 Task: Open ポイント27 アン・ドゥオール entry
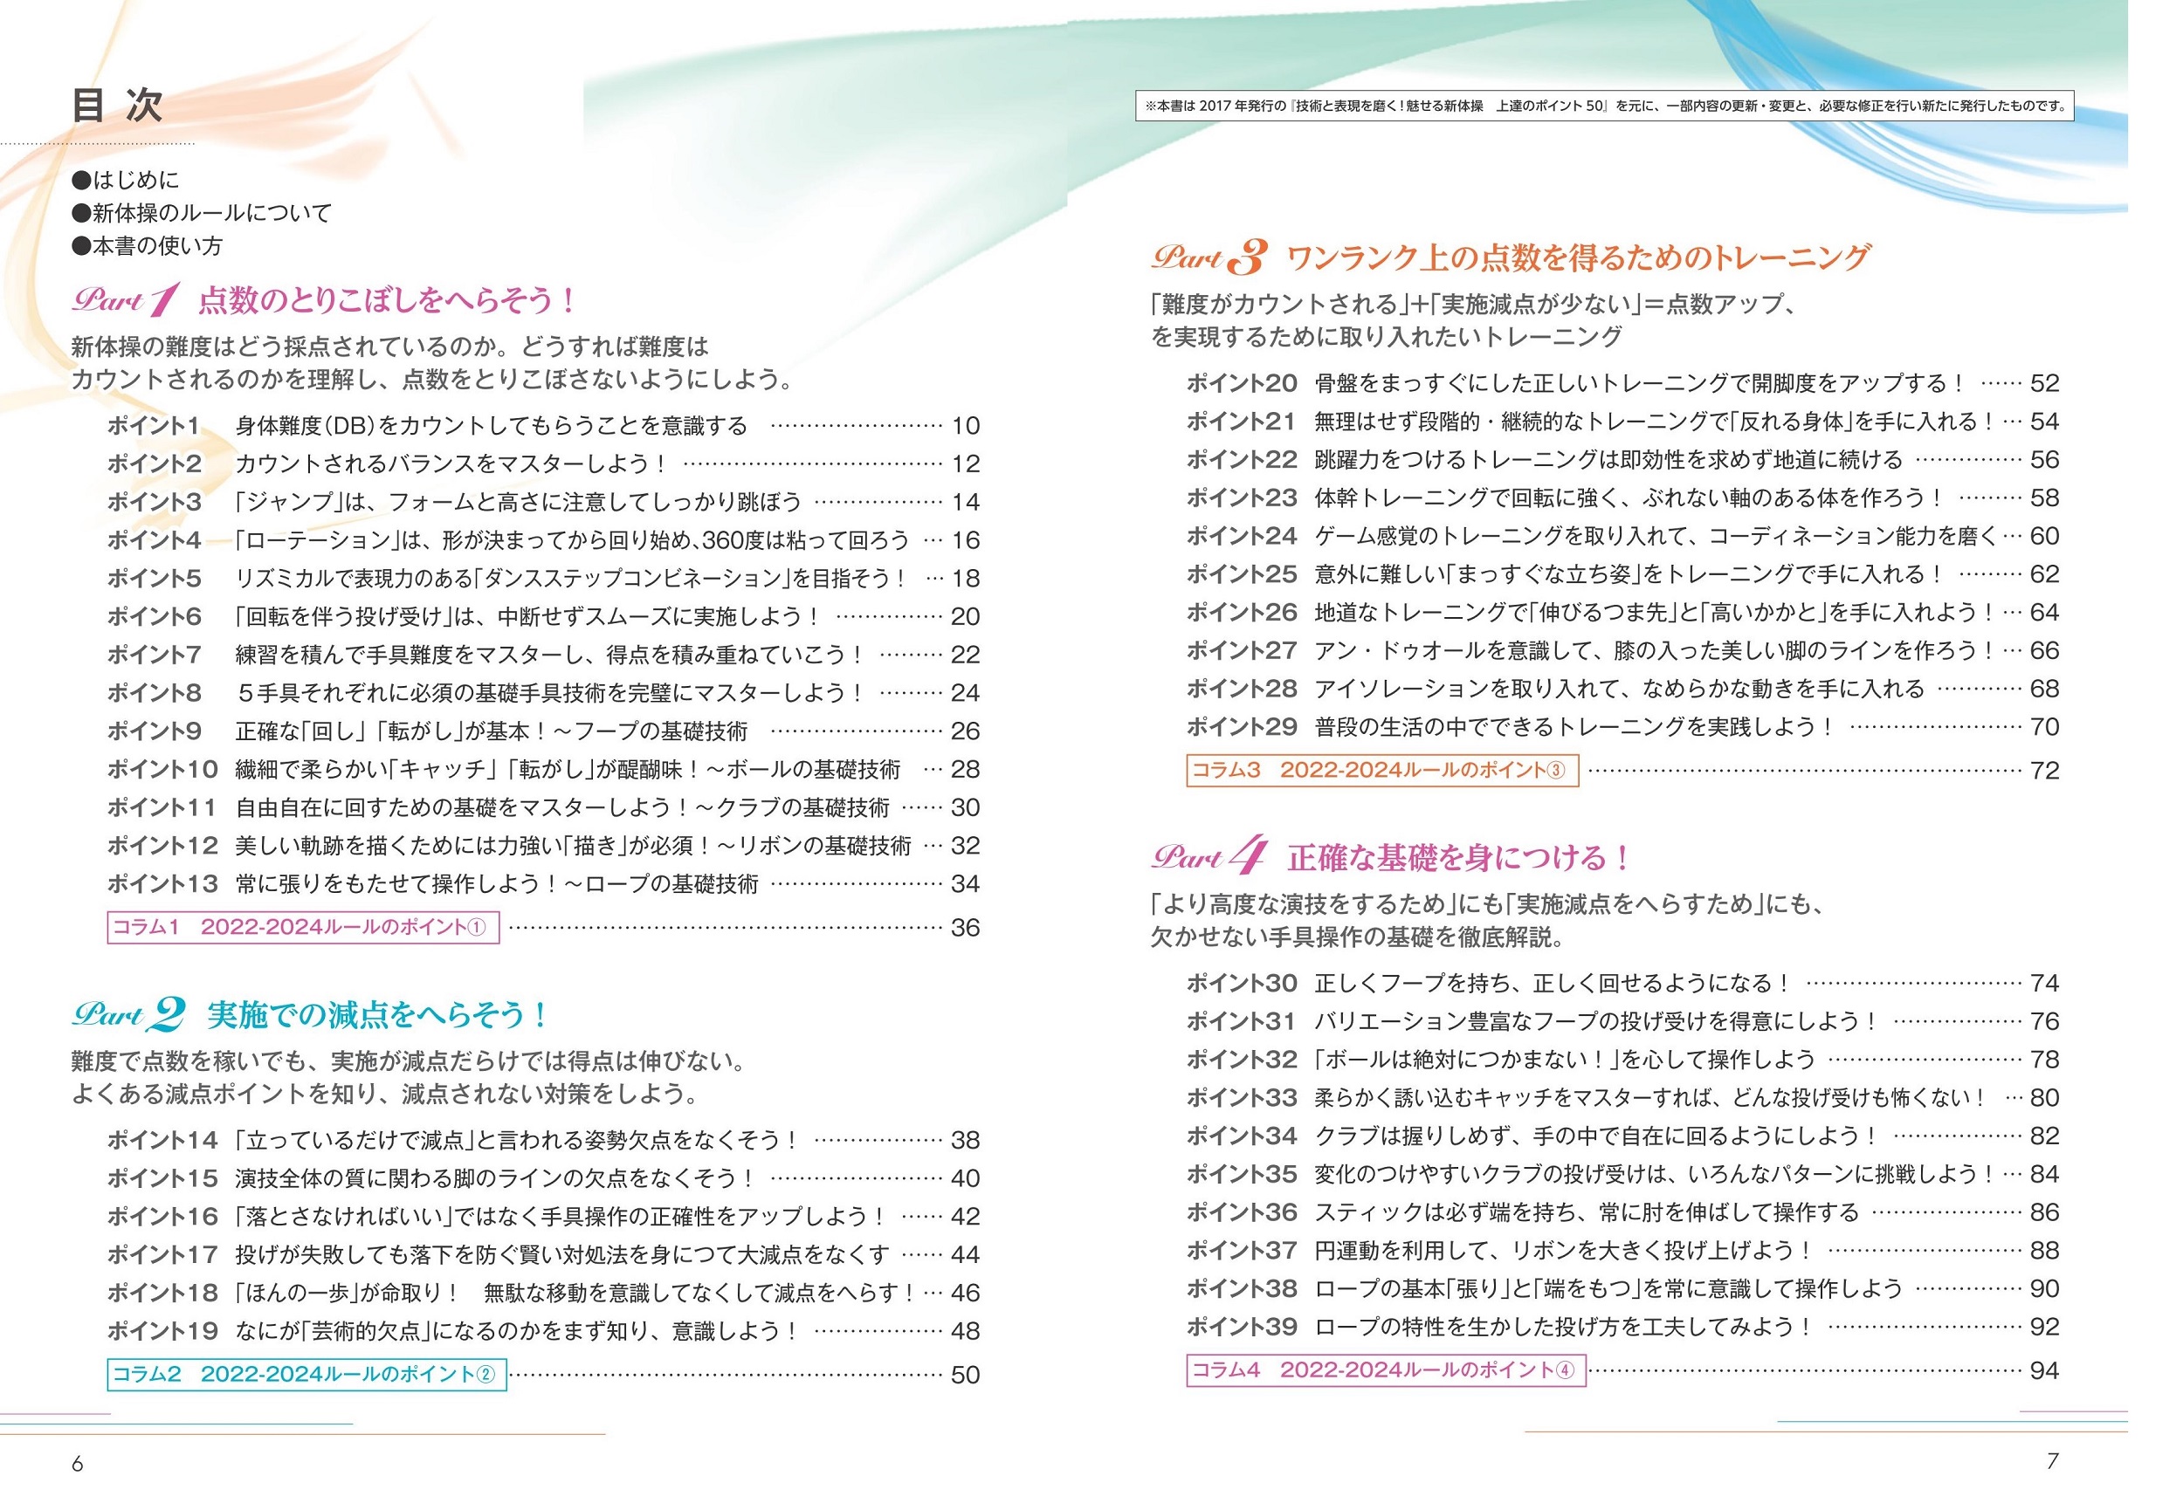[1622, 651]
